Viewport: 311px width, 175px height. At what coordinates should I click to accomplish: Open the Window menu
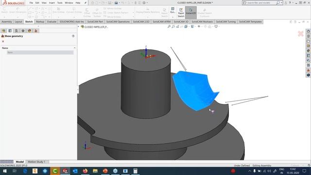pos(69,3)
